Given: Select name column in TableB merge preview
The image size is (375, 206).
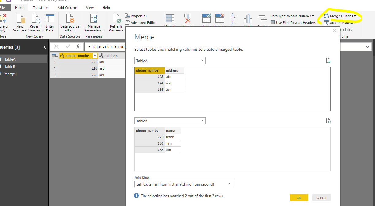Looking at the screenshot, I should (x=173, y=131).
